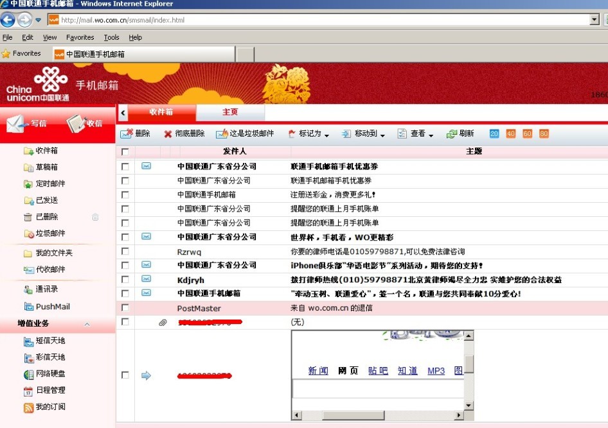Check the 牵动玉树 message checkbox
The width and height of the screenshot is (608, 428).
(x=125, y=293)
